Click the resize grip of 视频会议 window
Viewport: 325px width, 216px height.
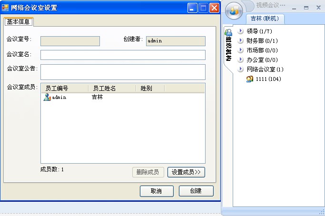[322, 212]
